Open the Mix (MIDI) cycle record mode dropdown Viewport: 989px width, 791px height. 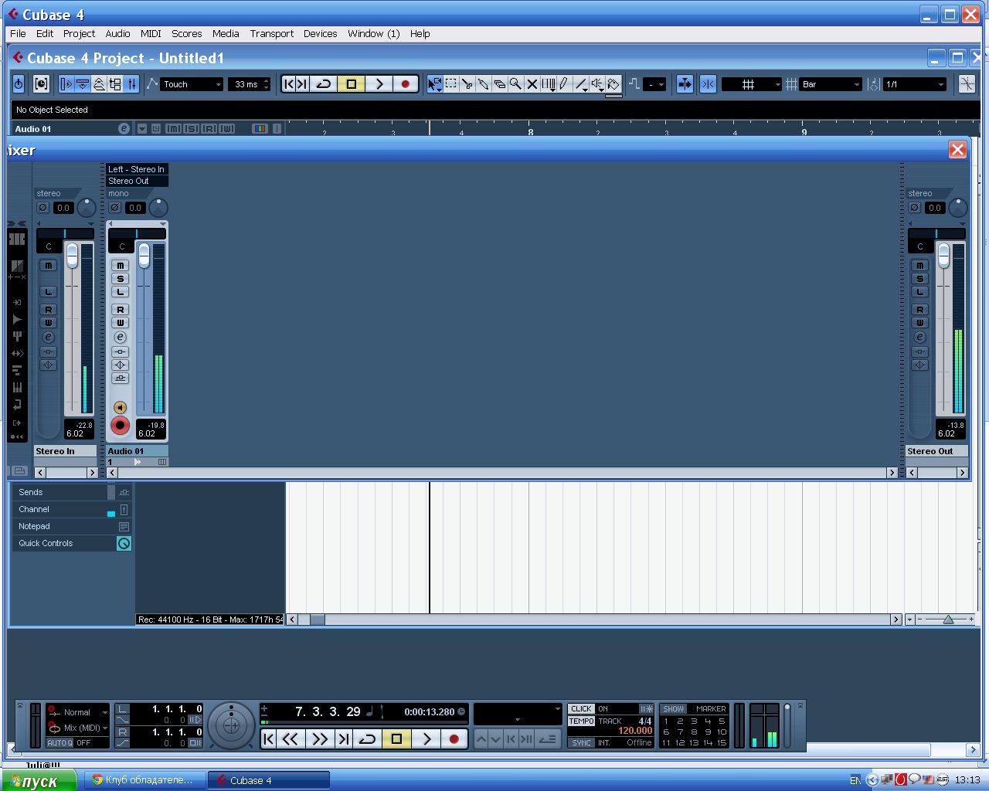pyautogui.click(x=77, y=728)
